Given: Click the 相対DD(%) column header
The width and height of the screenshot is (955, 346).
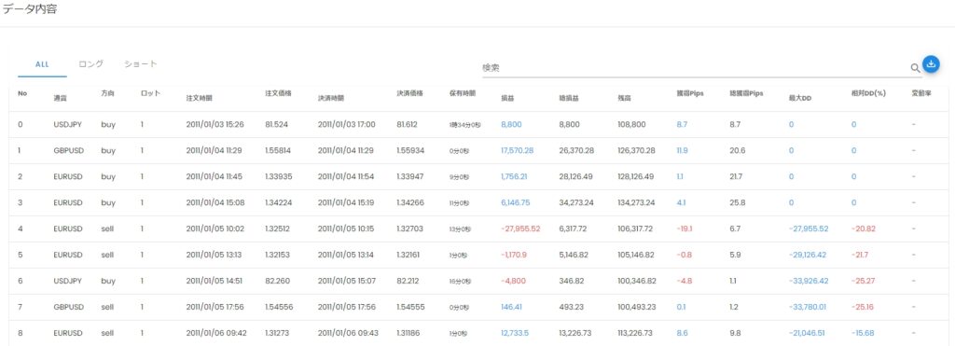Looking at the screenshot, I should coord(868,93).
